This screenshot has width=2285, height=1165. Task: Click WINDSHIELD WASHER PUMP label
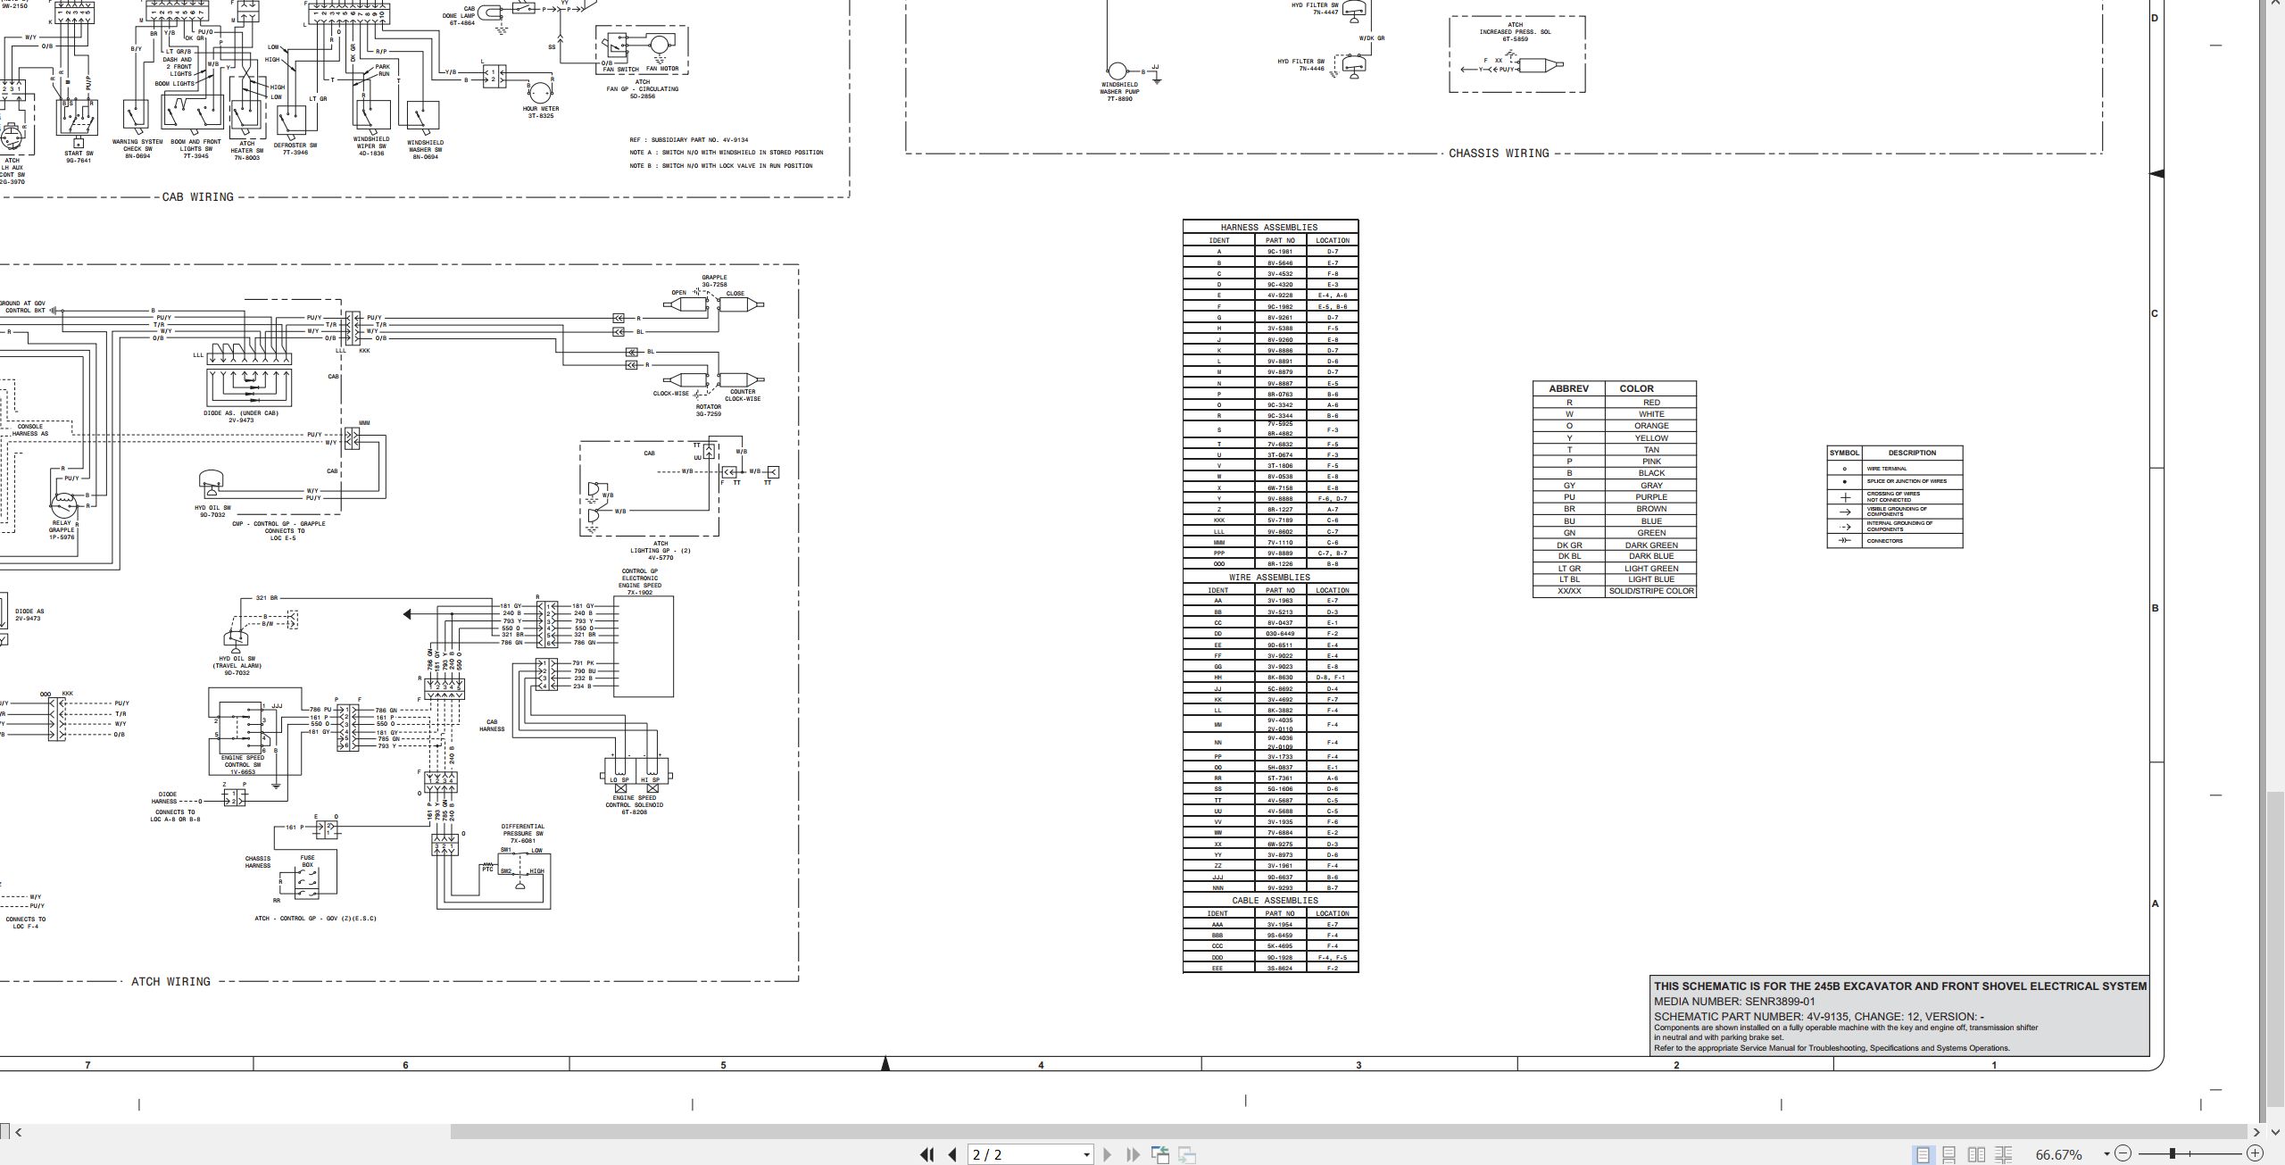(x=1119, y=92)
